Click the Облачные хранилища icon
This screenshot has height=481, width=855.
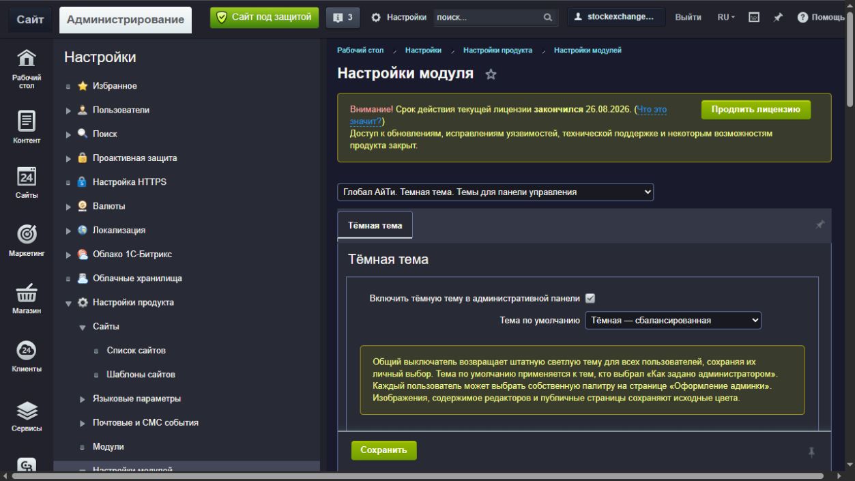tap(83, 278)
